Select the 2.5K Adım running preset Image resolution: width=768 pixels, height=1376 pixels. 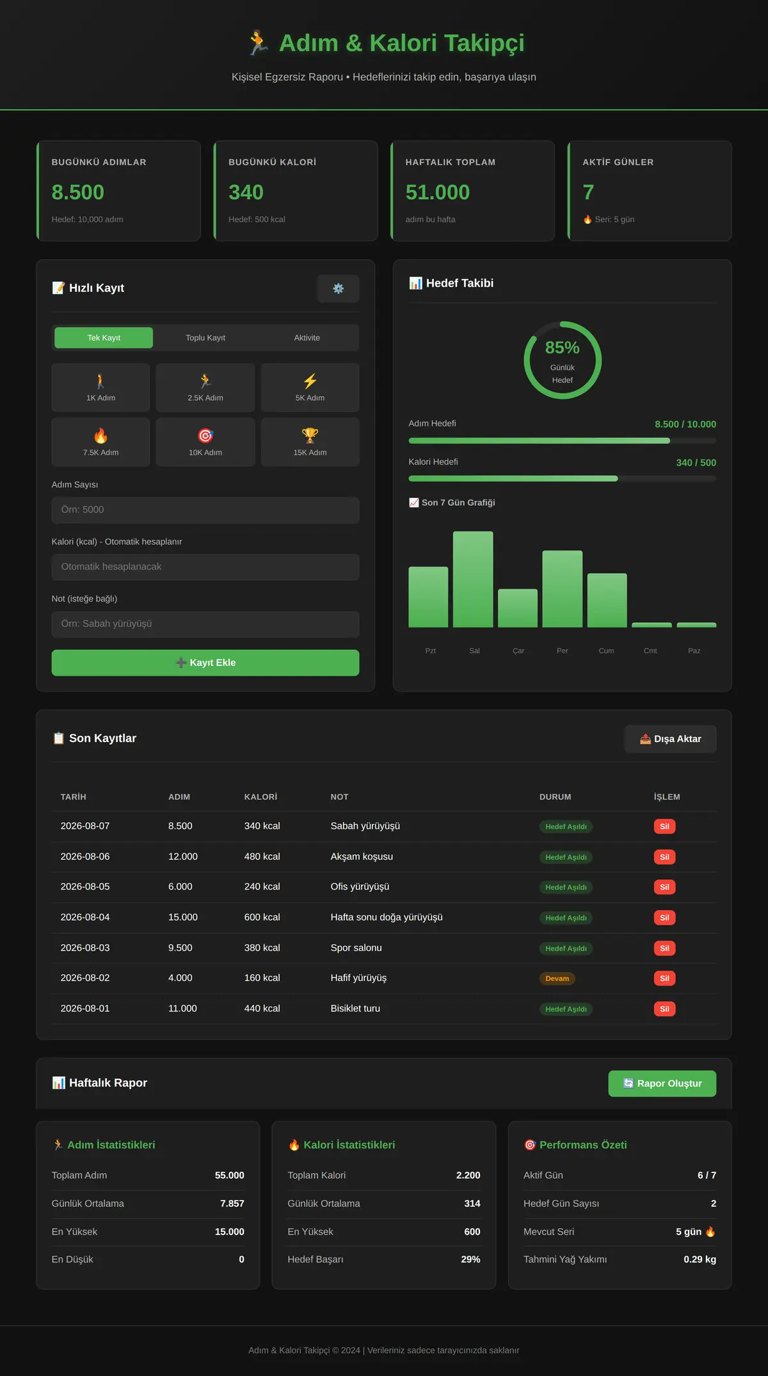[205, 387]
